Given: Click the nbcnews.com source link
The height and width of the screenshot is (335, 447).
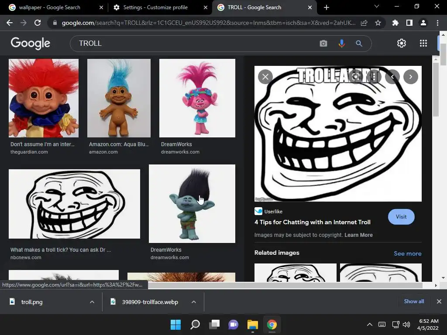Looking at the screenshot, I should [x=26, y=257].
